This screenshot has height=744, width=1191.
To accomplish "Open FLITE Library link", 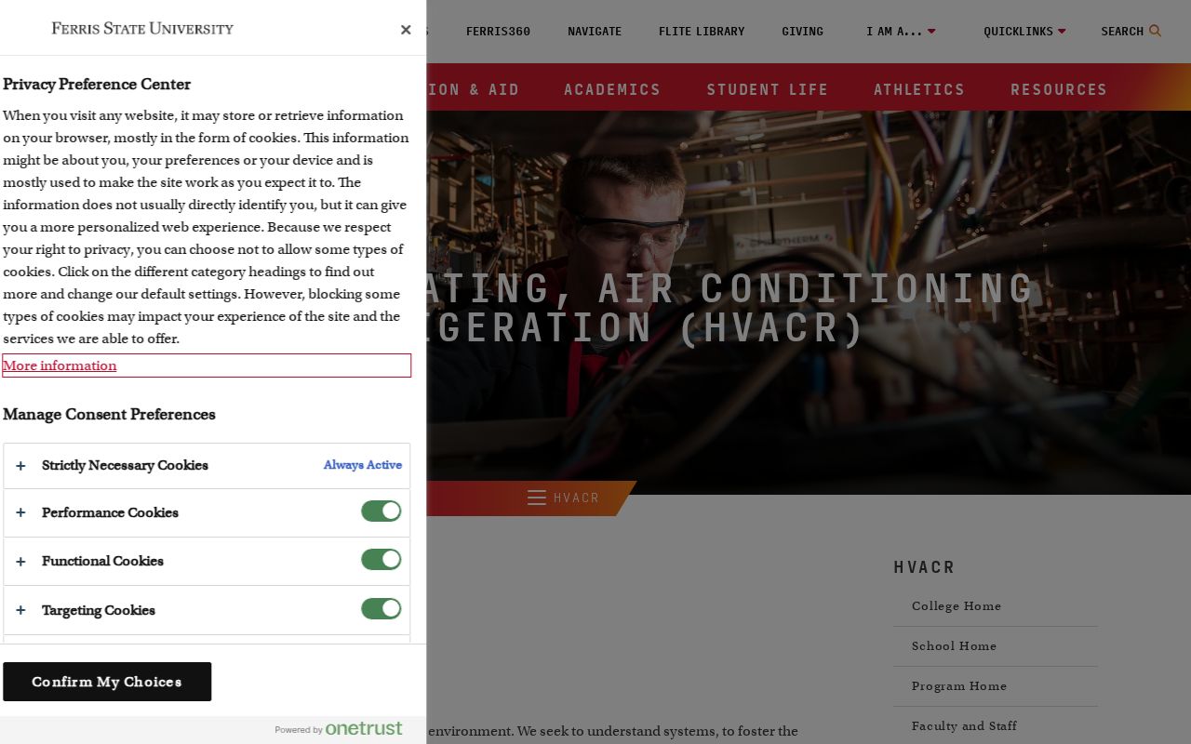I will point(702,32).
